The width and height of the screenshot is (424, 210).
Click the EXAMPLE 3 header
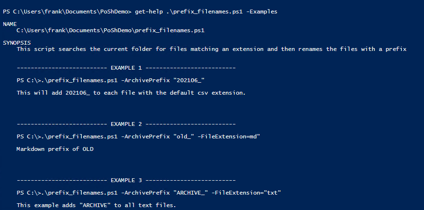126,180
